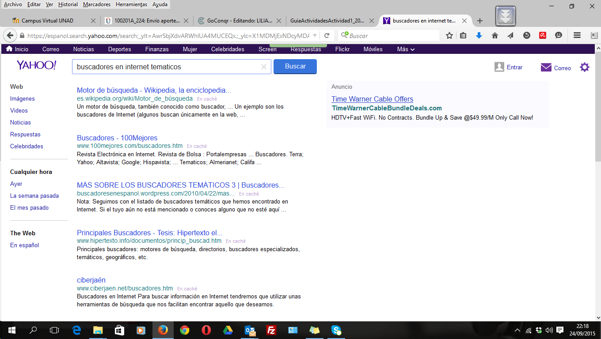Open Yahoo Correo envelope icon
Image resolution: width=601 pixels, height=339 pixels.
(546, 68)
